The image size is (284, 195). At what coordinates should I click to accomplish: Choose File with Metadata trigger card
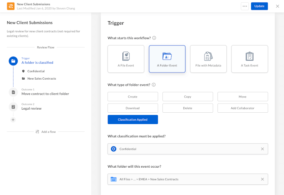pos(208,59)
